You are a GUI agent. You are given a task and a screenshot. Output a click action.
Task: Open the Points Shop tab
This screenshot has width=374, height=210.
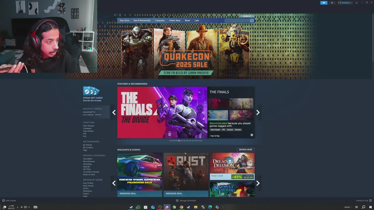[175, 20]
